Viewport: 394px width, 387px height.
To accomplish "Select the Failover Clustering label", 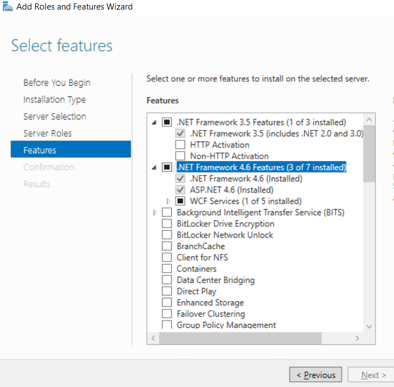I will 211,314.
